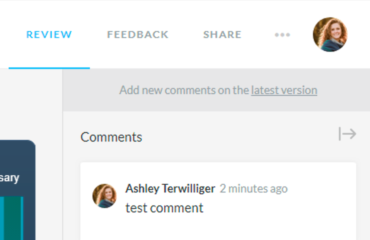This screenshot has height=240, width=370.
Task: Click the empty grey area left of Comments panel
Action: click(30, 104)
